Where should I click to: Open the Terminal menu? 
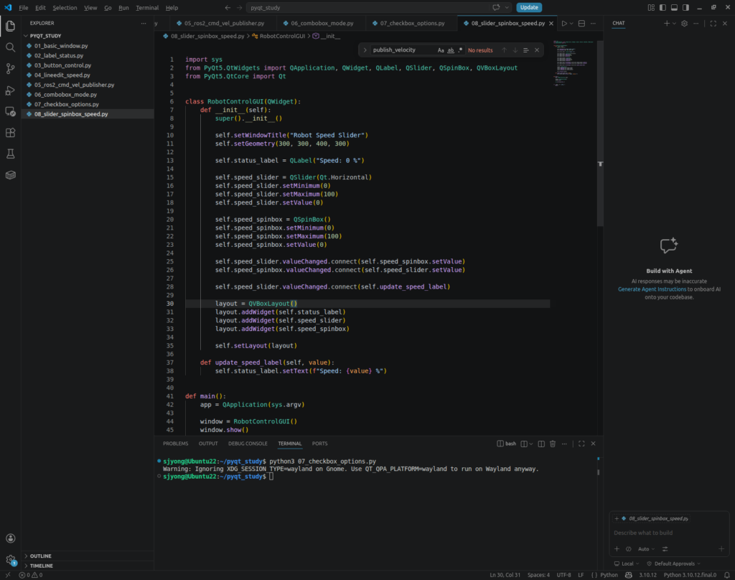[147, 7]
